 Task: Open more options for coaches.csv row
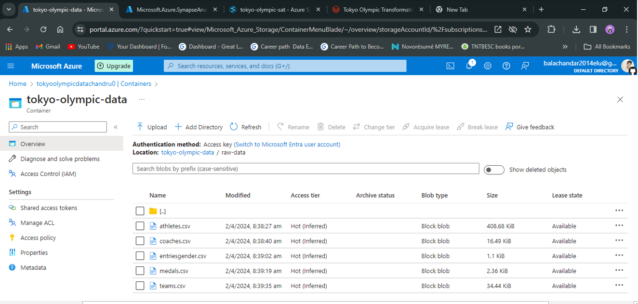tap(619, 240)
